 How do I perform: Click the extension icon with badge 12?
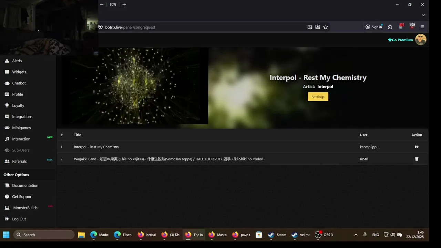(x=401, y=27)
